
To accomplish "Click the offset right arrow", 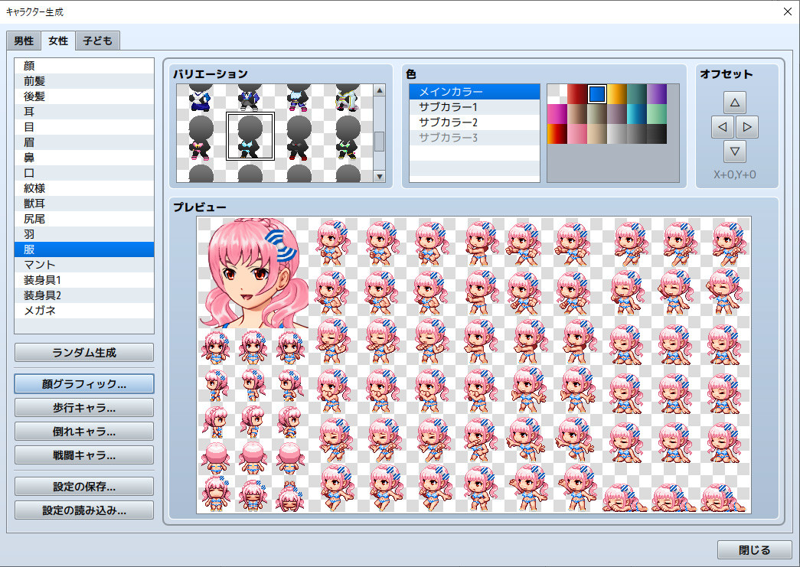I will [747, 126].
